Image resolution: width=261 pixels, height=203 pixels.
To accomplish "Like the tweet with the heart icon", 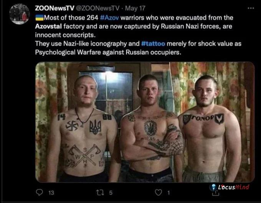I will 158,192.
